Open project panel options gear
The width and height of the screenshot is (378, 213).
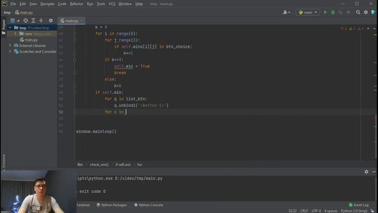tap(51, 21)
